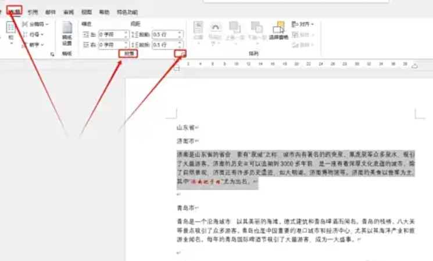Click the send backward (下移一层) button
433x261 pixels.
click(x=257, y=32)
